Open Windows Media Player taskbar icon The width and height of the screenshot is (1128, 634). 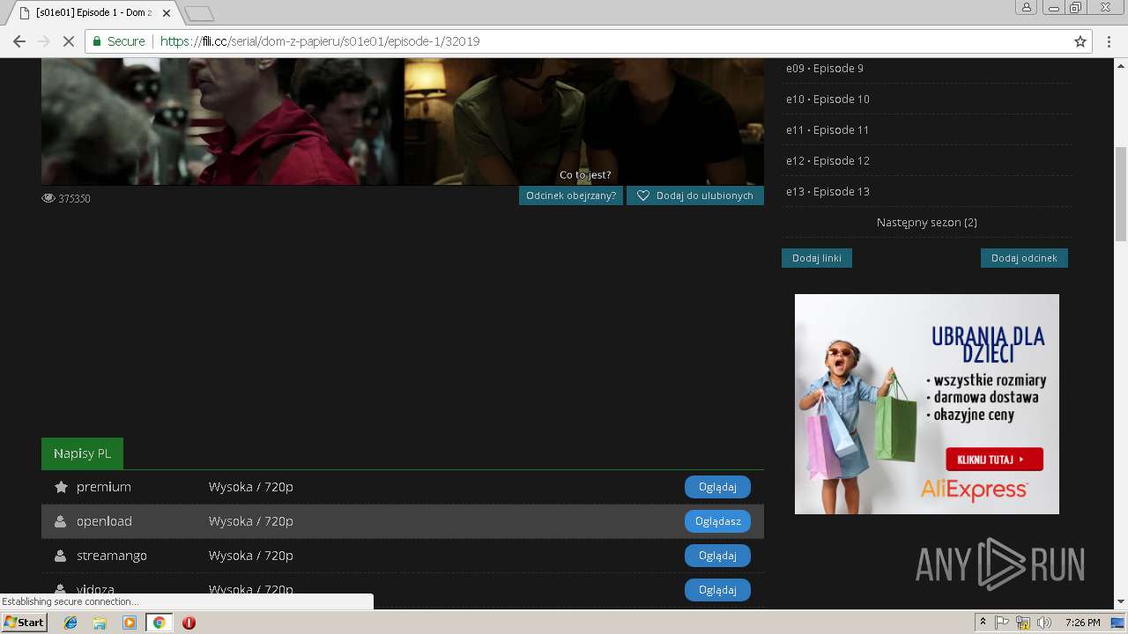point(130,623)
